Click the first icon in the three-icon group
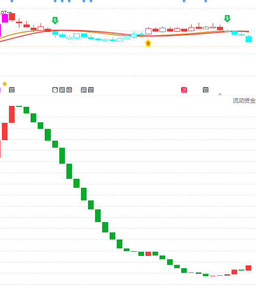 tap(55, 90)
